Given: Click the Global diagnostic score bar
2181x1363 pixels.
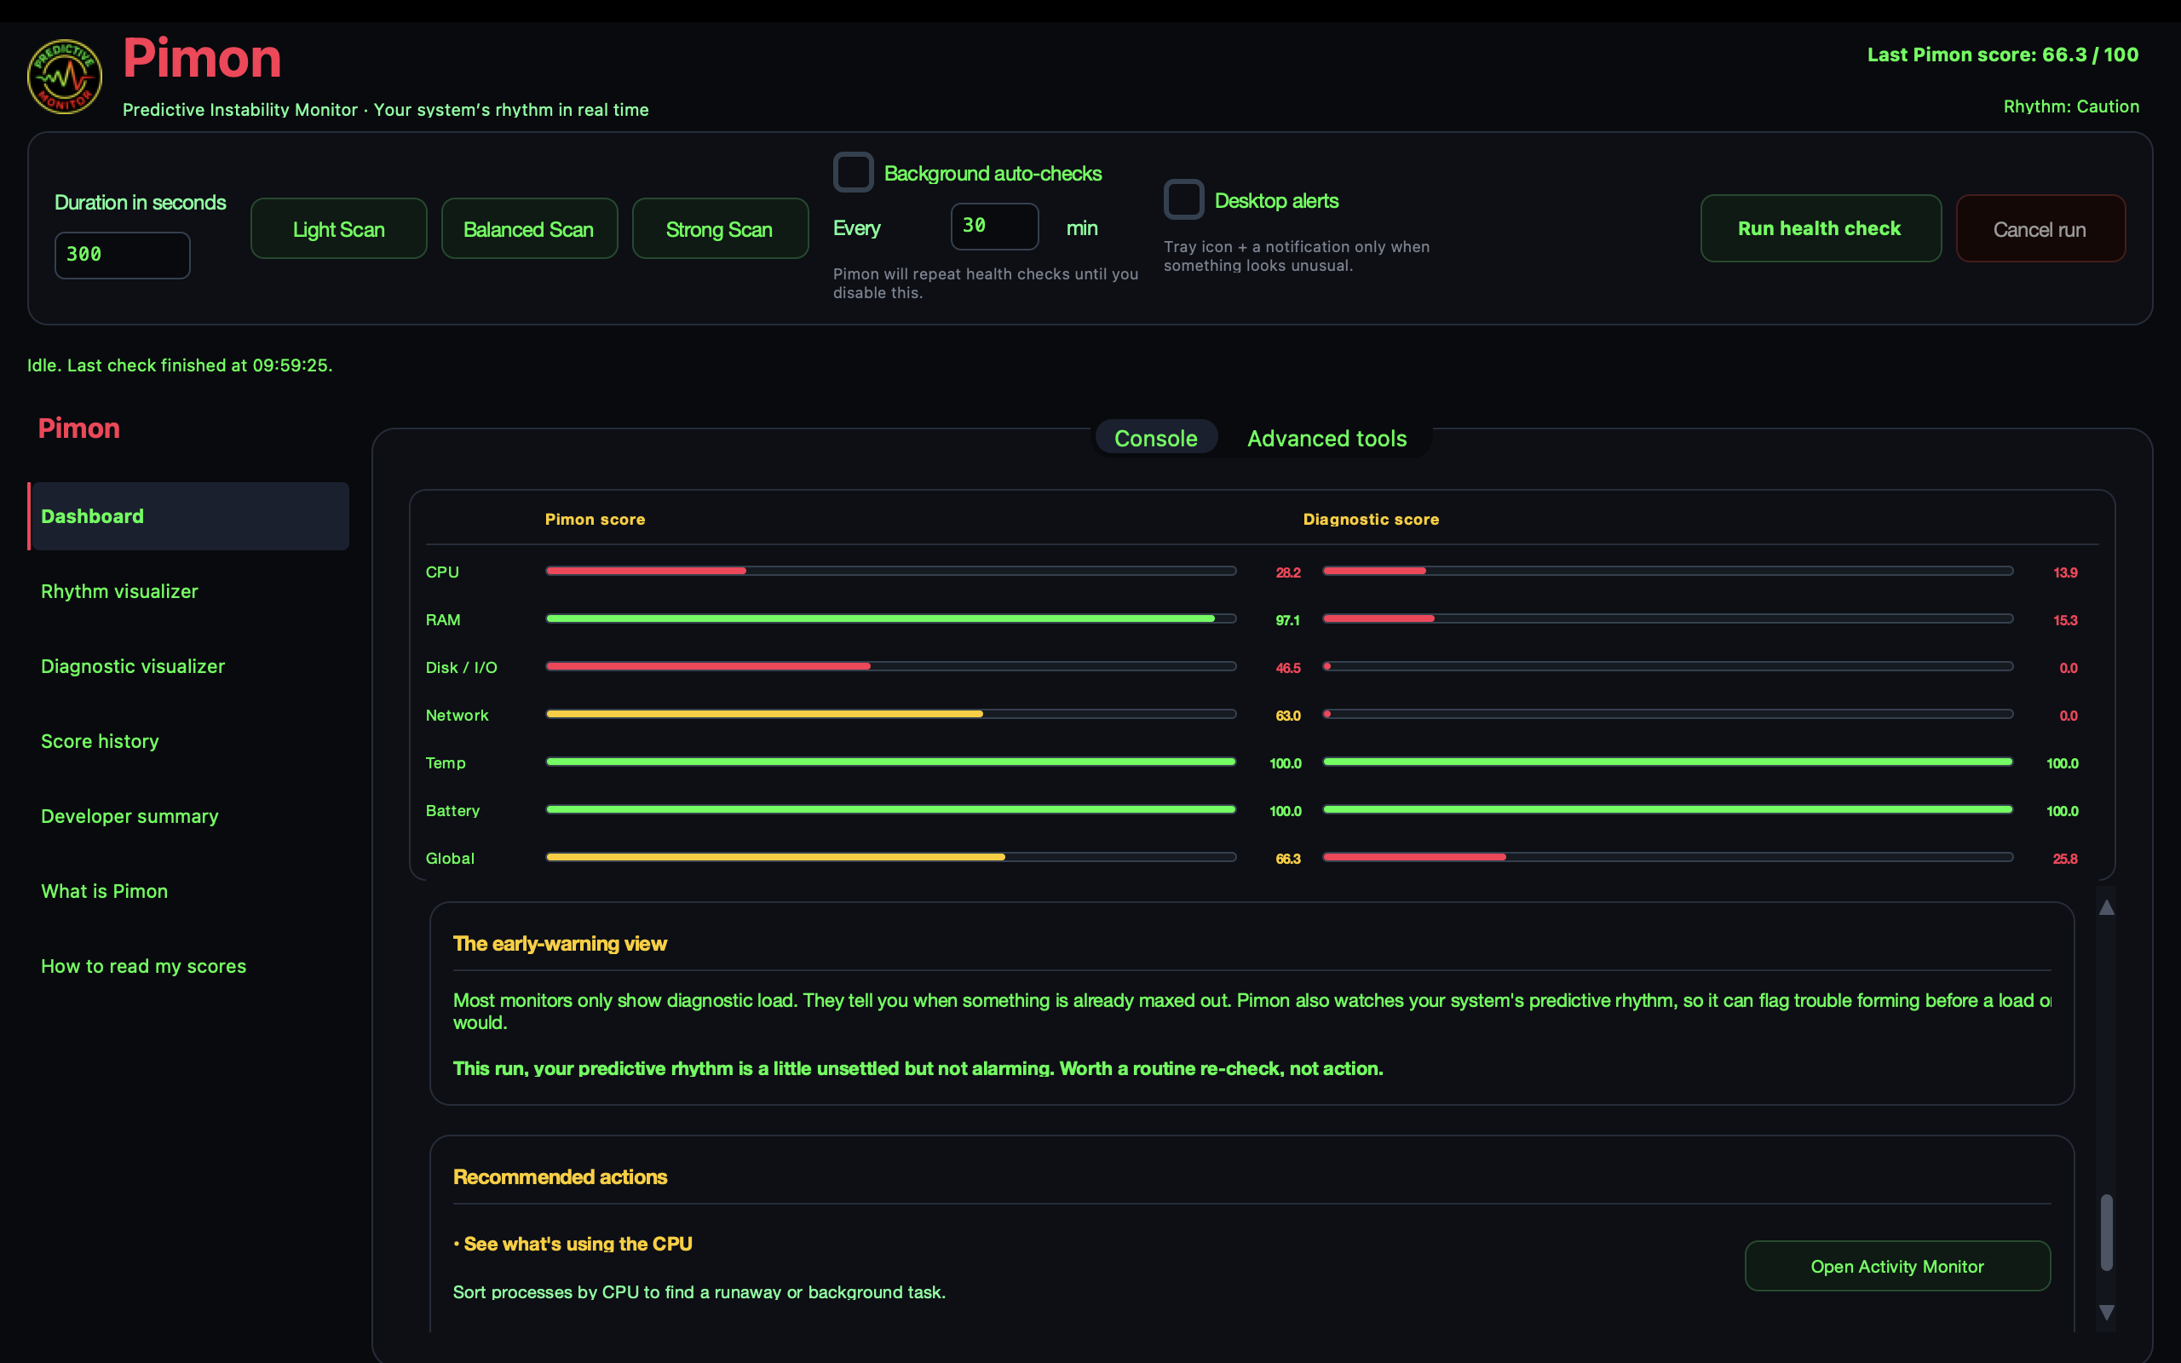Looking at the screenshot, I should (1667, 857).
